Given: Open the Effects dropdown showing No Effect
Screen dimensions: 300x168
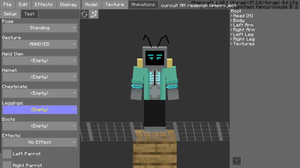Looking at the screenshot, I should click(x=40, y=142).
